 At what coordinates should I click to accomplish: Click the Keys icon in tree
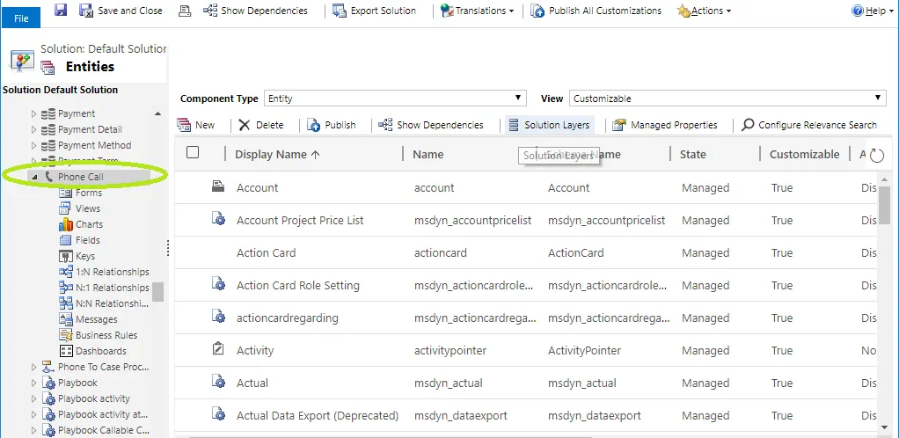point(66,256)
